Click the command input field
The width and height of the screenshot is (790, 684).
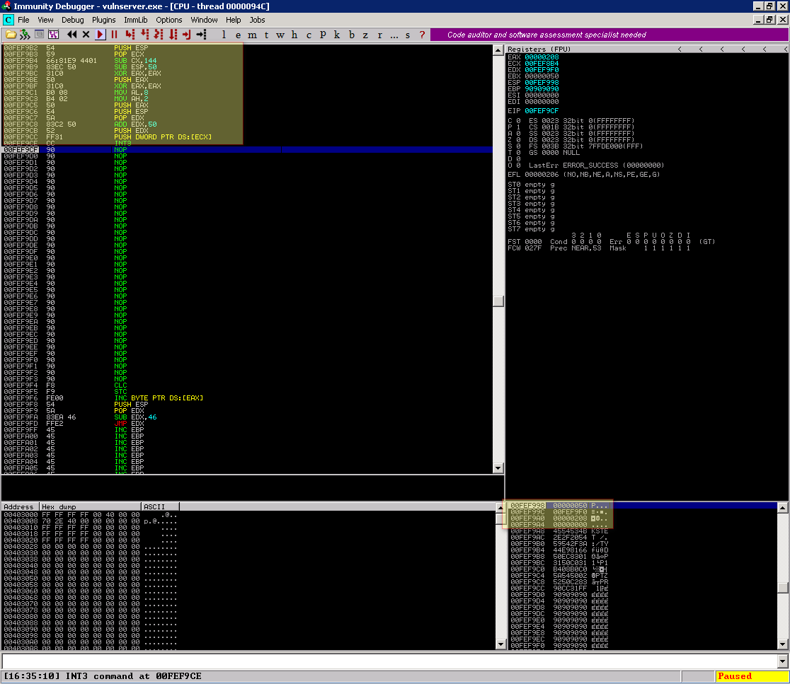point(389,661)
